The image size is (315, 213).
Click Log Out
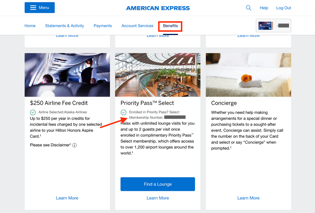coord(283,8)
